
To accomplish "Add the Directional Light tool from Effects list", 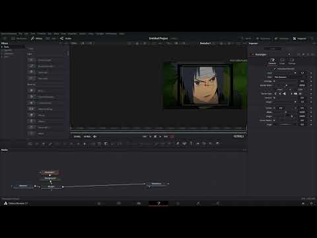I will [45, 66].
